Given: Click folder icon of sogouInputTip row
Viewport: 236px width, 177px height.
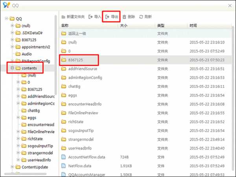Looking at the screenshot, I should point(64,131).
